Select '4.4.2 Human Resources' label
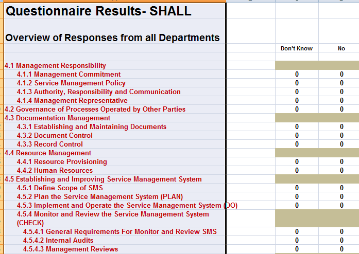The image size is (359, 254). coord(55,170)
